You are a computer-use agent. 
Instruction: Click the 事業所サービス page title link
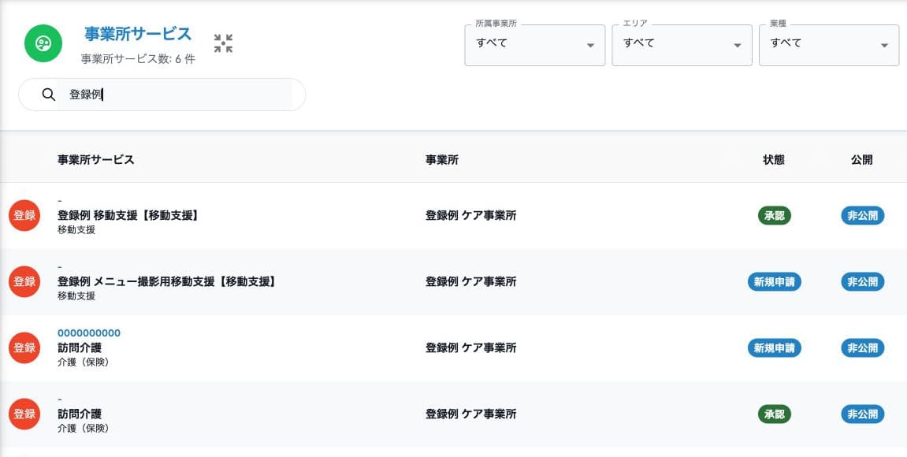pyautogui.click(x=138, y=34)
